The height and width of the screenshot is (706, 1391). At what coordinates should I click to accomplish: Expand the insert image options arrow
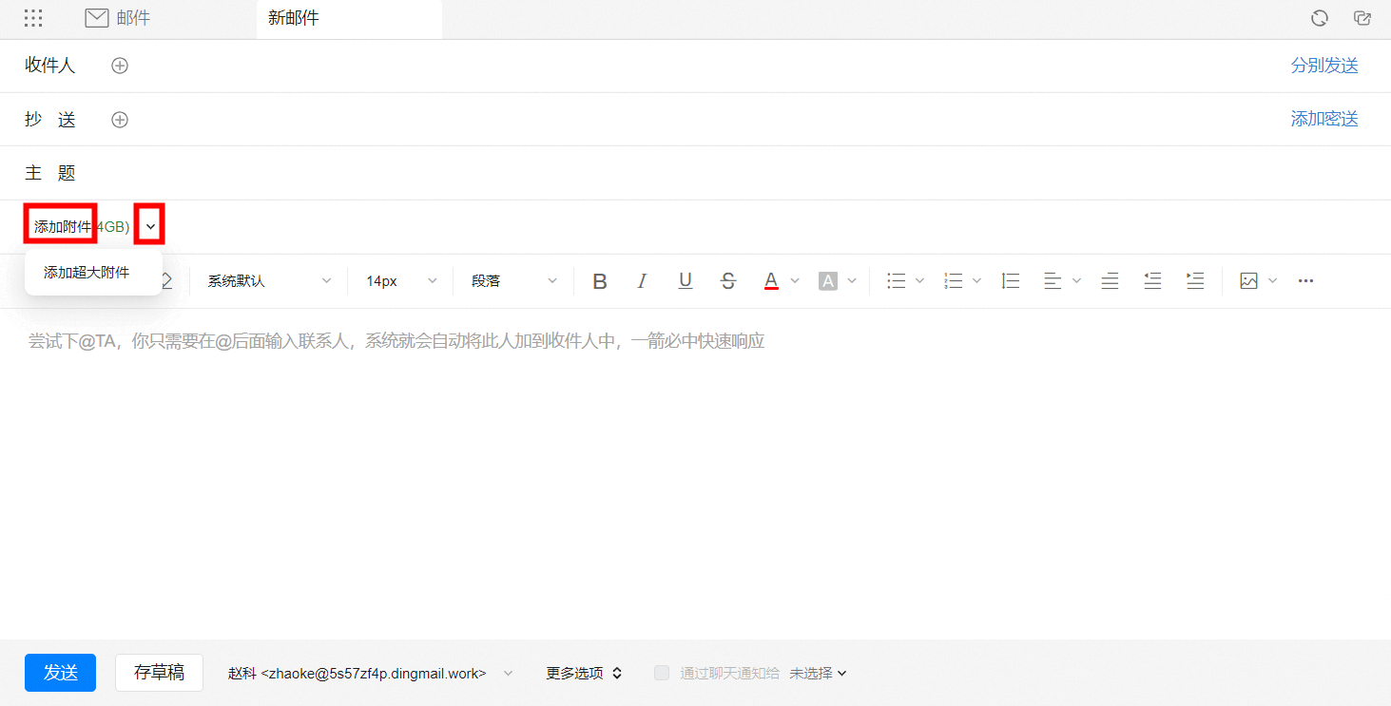(x=1272, y=281)
